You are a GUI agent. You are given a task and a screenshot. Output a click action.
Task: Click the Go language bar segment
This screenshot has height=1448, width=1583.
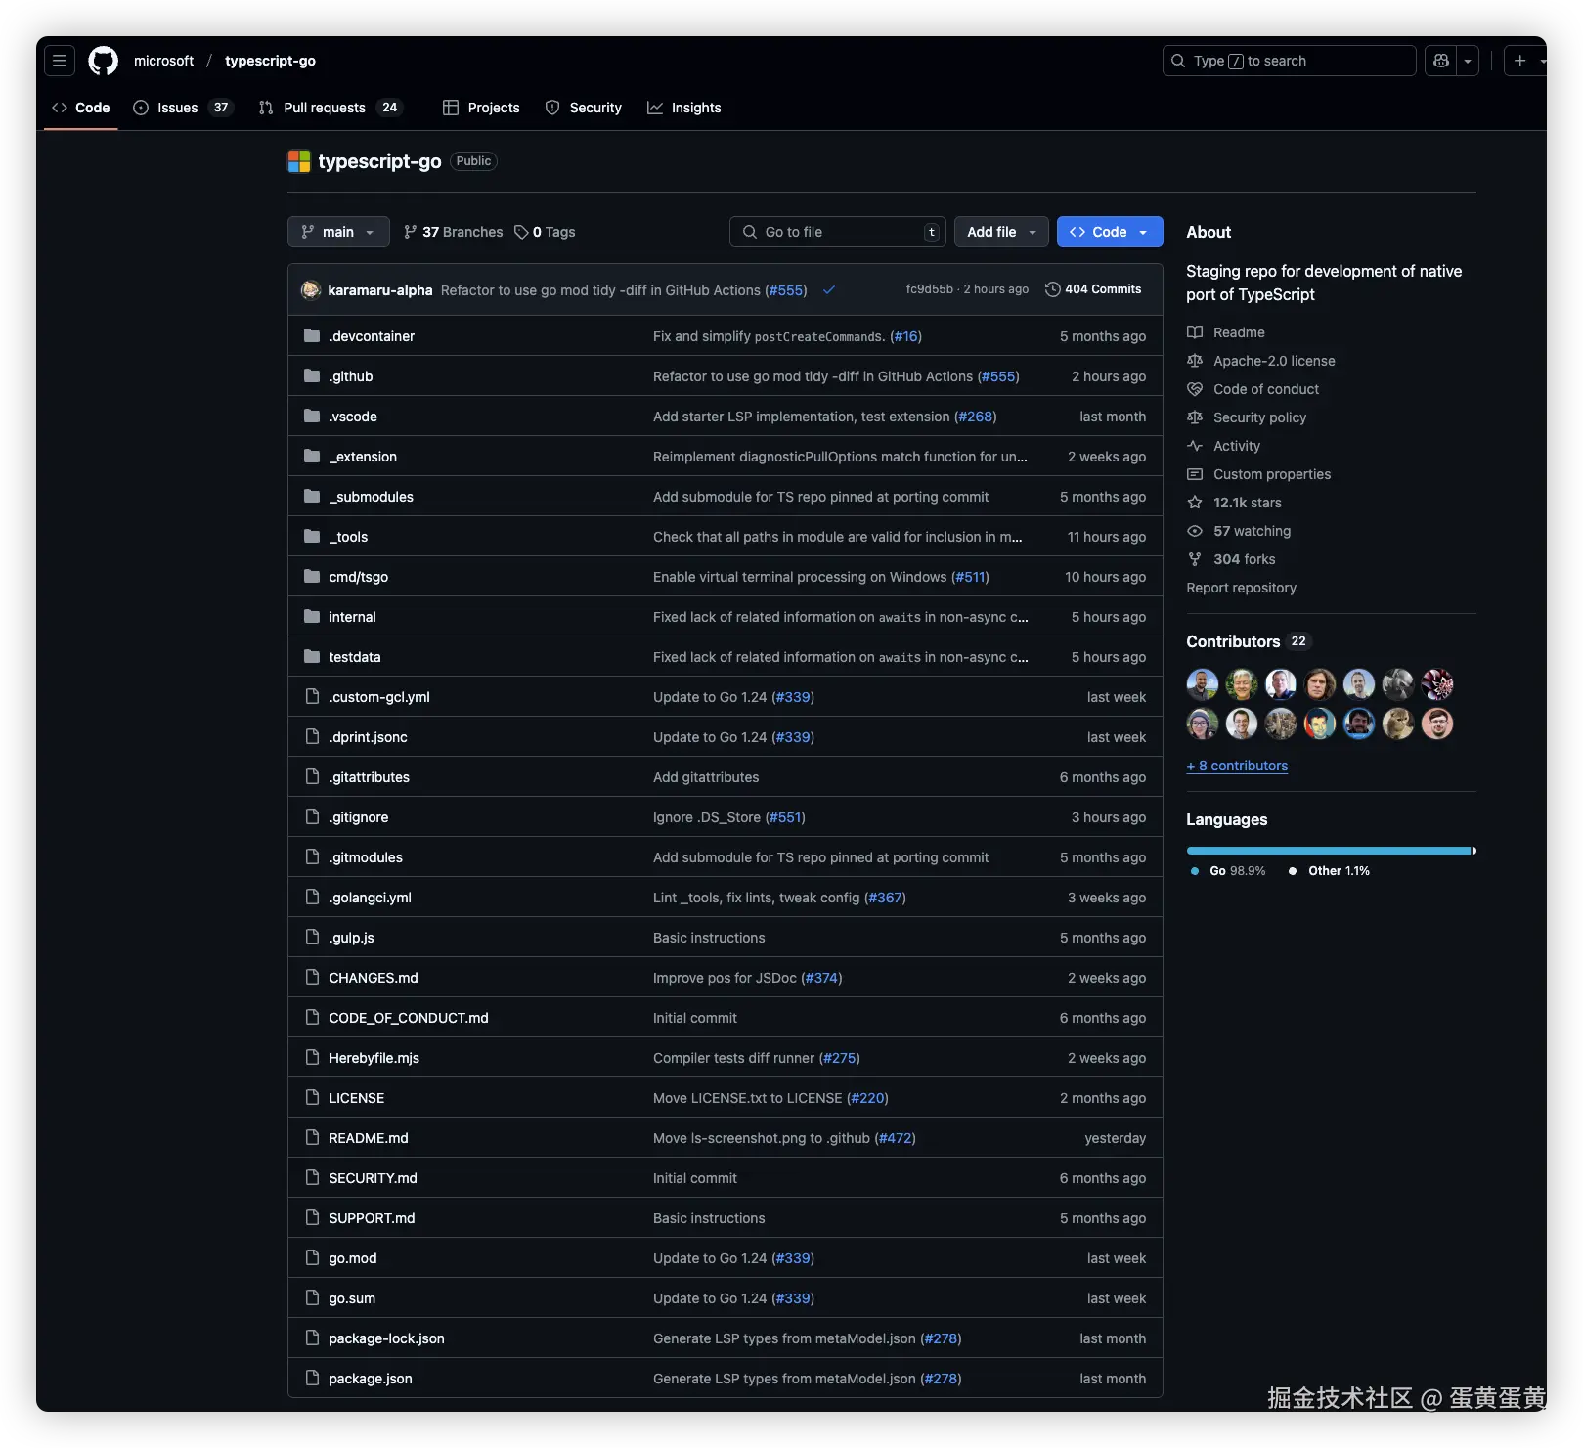(x=1329, y=851)
